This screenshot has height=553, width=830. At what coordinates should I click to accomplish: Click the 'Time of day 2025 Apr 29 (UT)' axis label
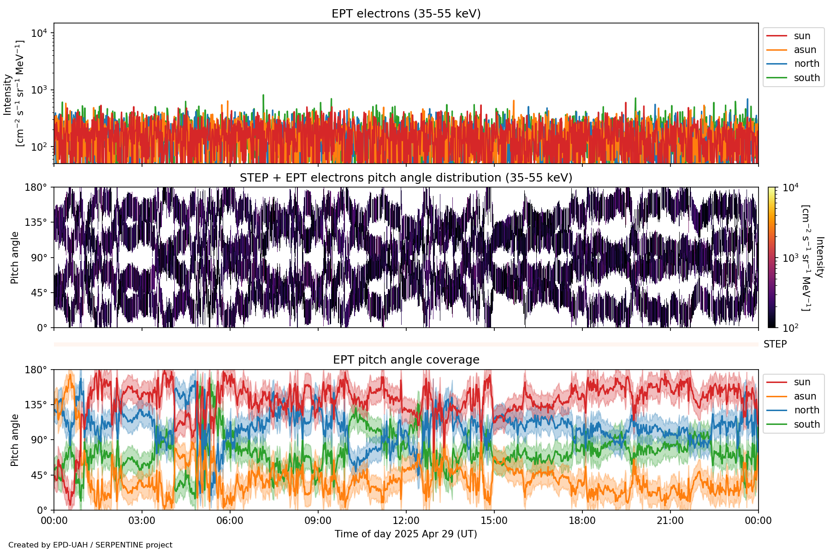[x=406, y=534]
